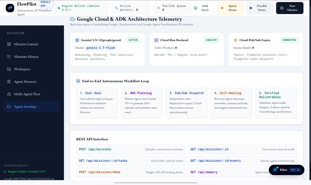Click the REST API Interface heading
This screenshot has width=311, height=185.
tap(92, 139)
